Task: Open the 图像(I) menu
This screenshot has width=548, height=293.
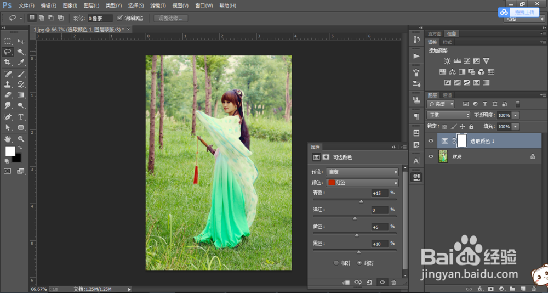Action: [70, 5]
